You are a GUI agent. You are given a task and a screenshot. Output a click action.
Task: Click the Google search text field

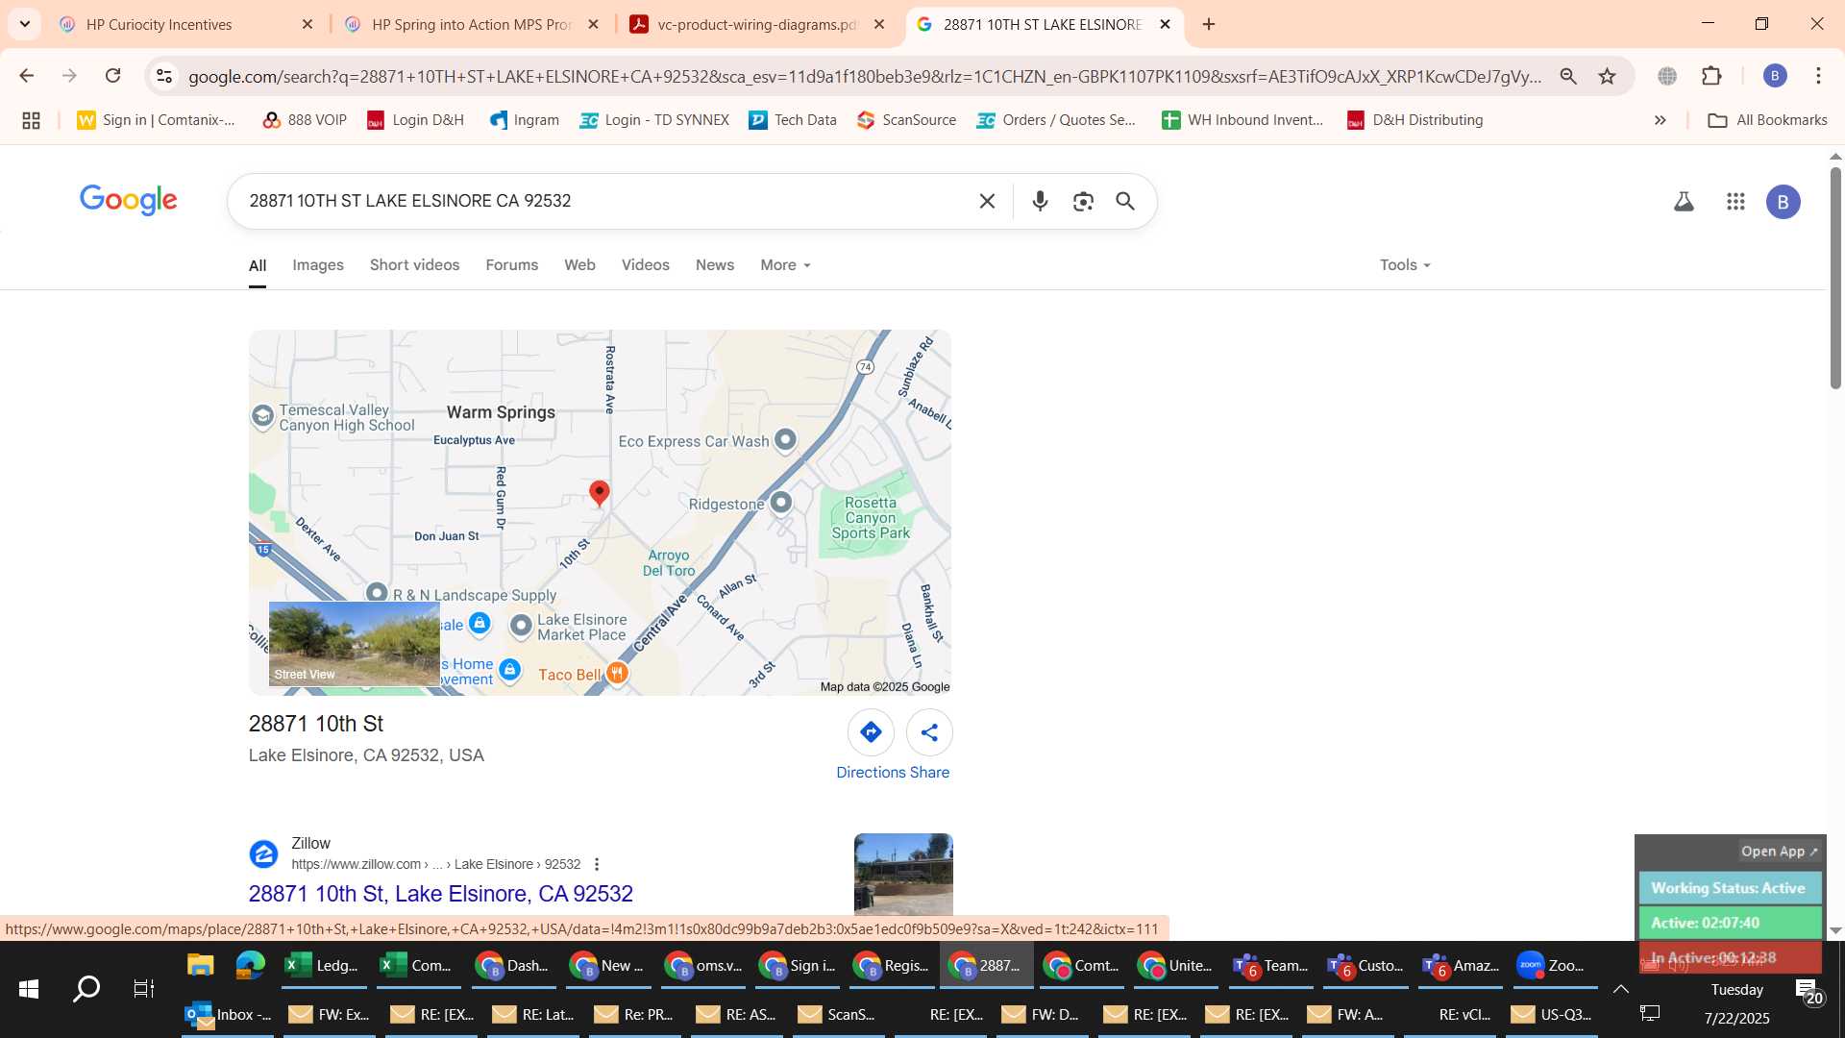coord(605,201)
